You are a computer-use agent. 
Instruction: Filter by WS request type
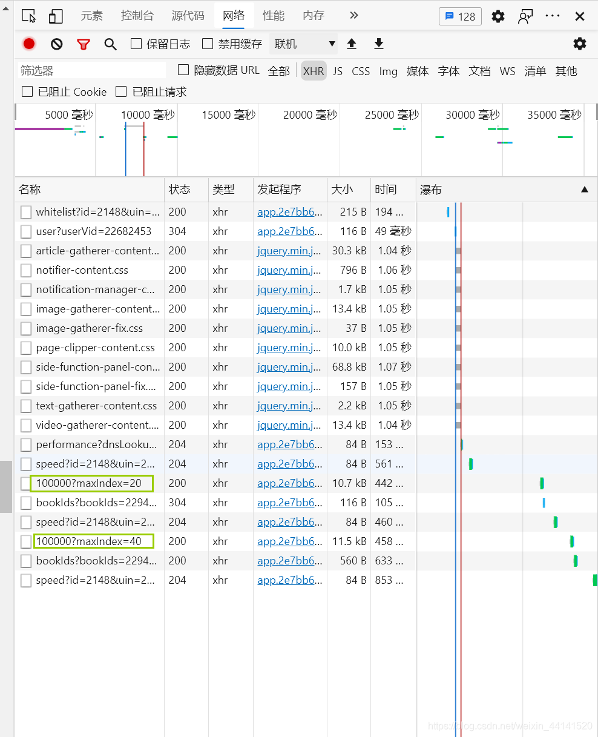click(x=508, y=71)
